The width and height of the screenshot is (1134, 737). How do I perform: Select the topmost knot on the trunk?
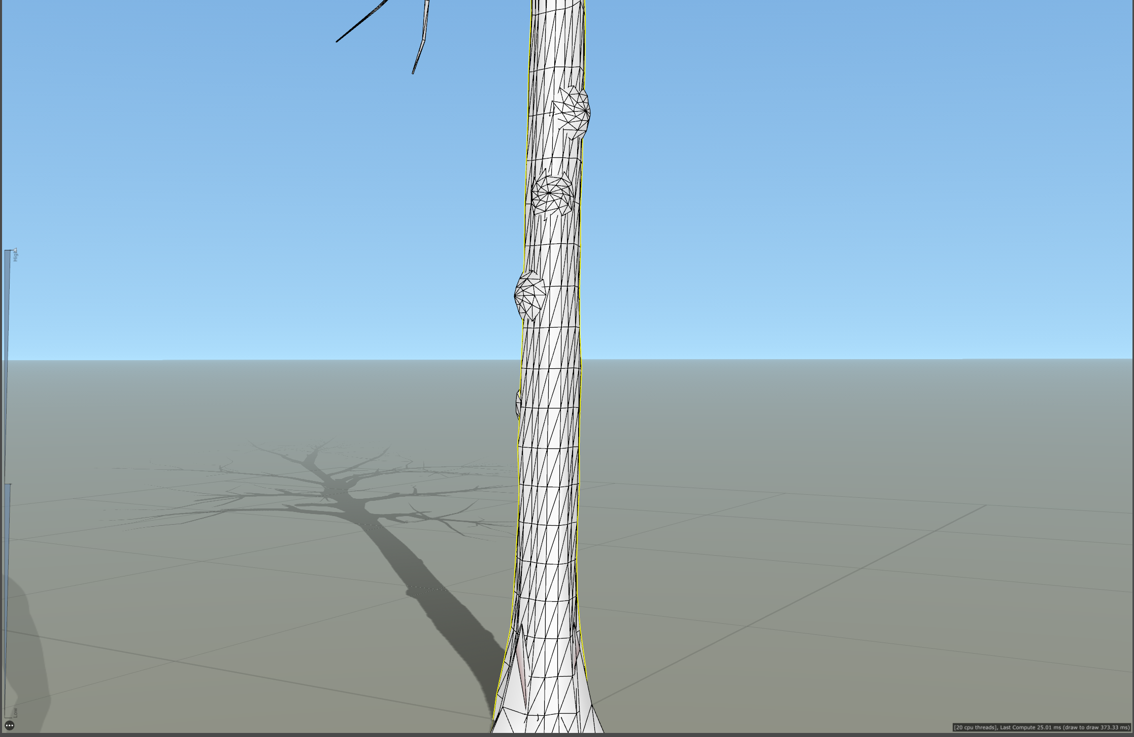pos(574,113)
